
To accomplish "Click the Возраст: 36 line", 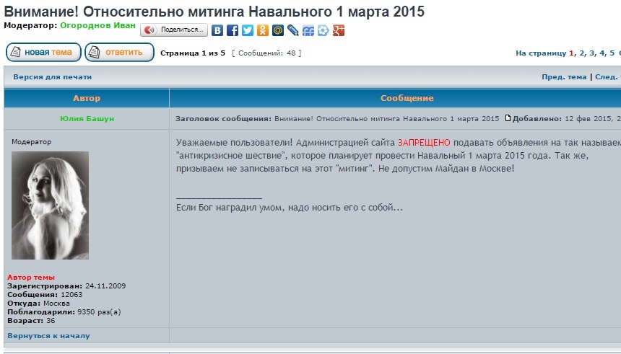I will point(31,321).
